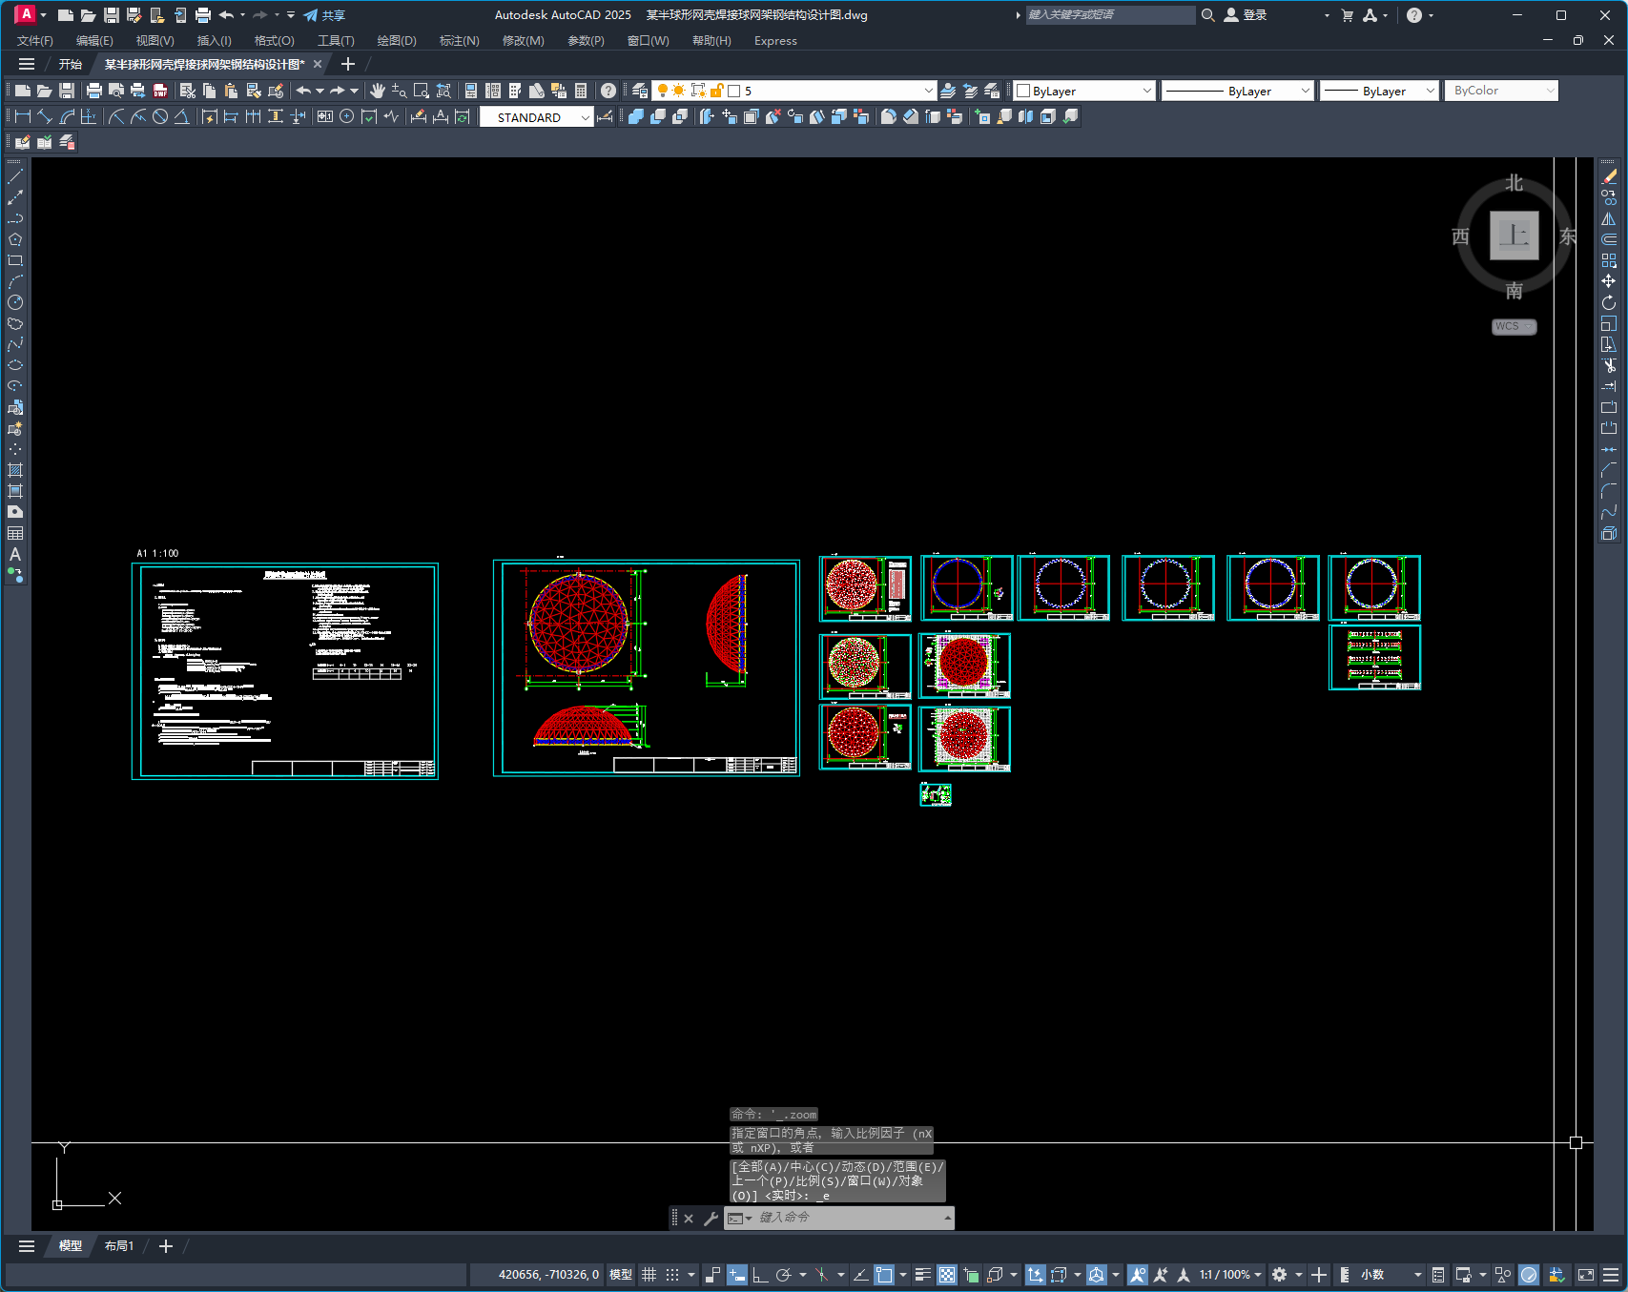This screenshot has width=1628, height=1292.
Task: Add a new drawing tab with the plus button
Action: click(348, 64)
